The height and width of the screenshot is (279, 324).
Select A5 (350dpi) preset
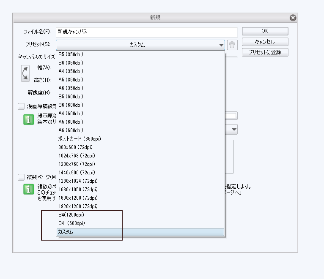[140, 80]
